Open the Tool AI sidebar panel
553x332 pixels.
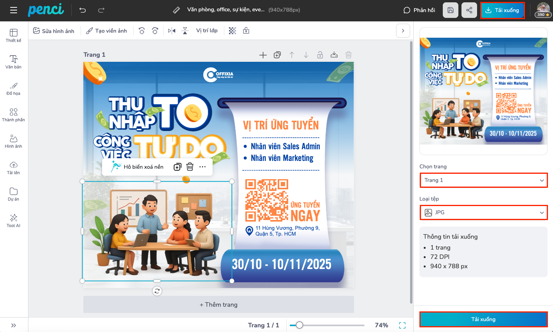click(14, 220)
